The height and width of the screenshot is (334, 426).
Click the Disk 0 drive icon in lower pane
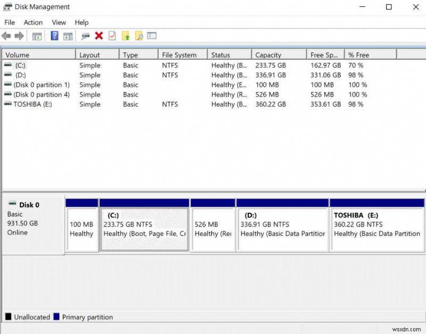click(12, 203)
